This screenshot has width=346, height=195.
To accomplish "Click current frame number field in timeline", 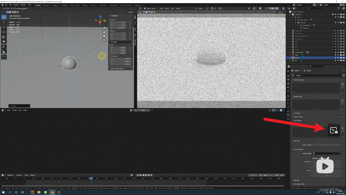I will [x=253, y=175].
